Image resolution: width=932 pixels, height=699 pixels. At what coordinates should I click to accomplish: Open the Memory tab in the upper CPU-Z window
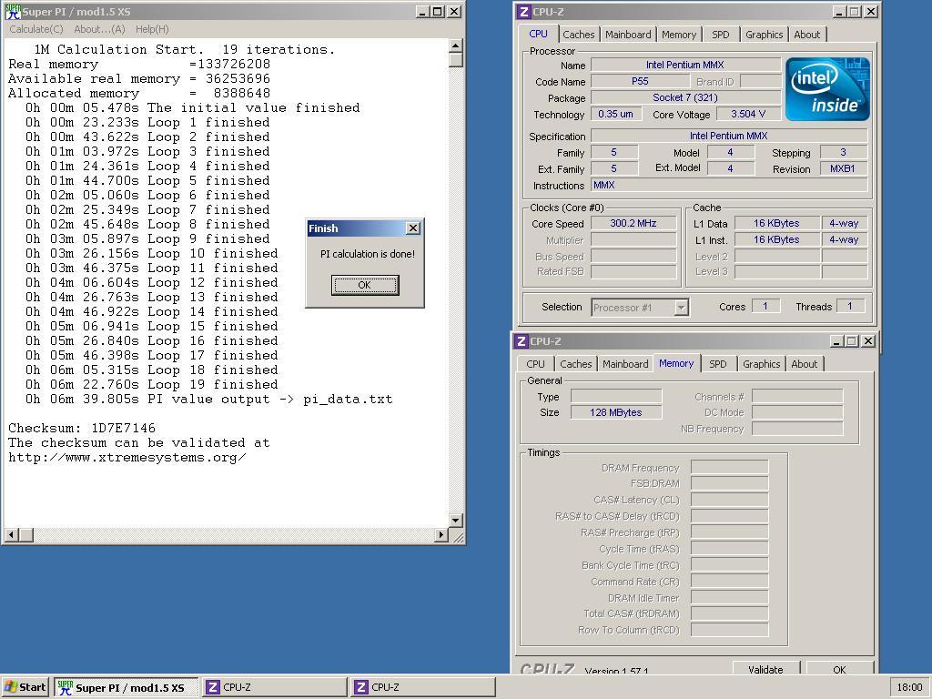[679, 35]
